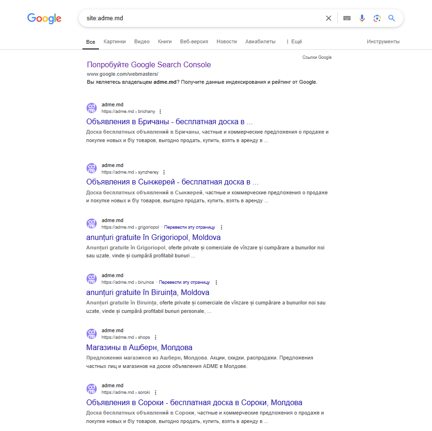Switch to the "Новости" tab
Screen dimensions: 432x431
227,41
